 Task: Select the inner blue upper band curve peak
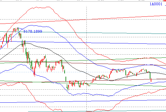pyautogui.click(x=32, y=25)
